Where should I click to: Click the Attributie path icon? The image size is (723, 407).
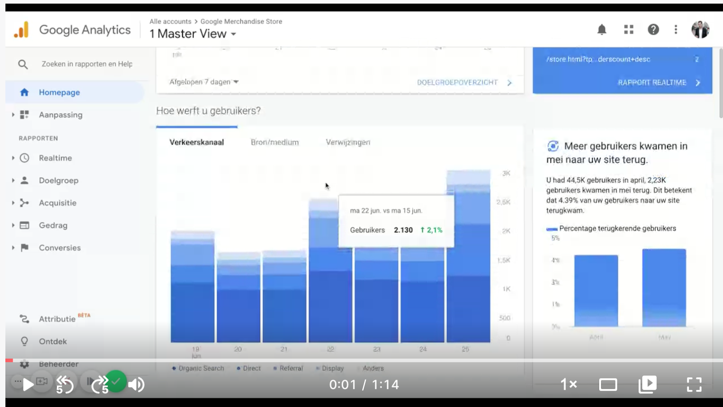coord(24,319)
